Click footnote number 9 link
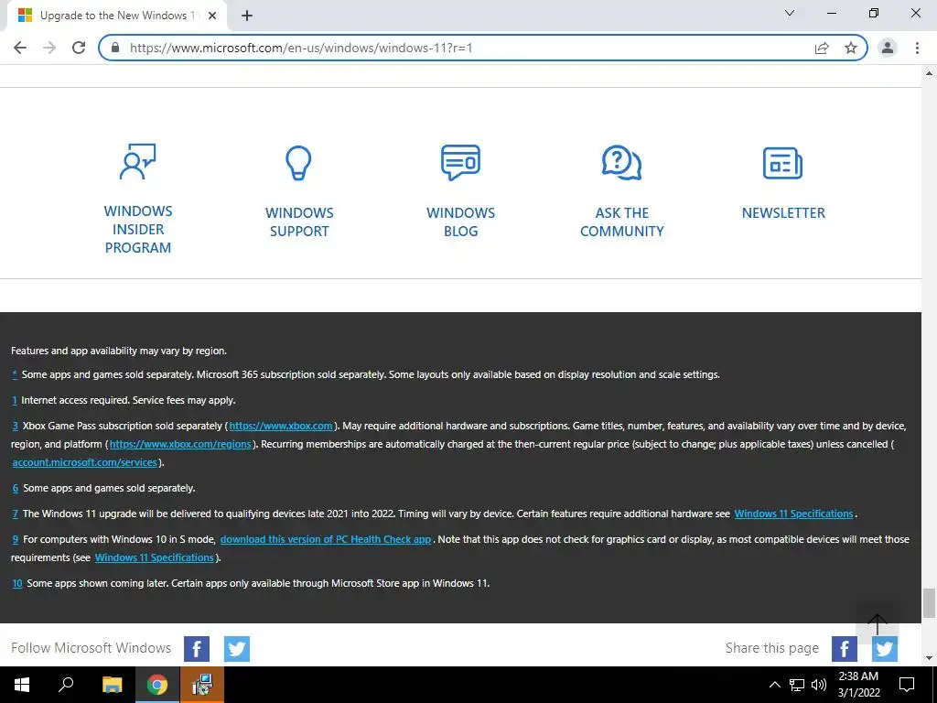This screenshot has width=937, height=703. pos(15,540)
